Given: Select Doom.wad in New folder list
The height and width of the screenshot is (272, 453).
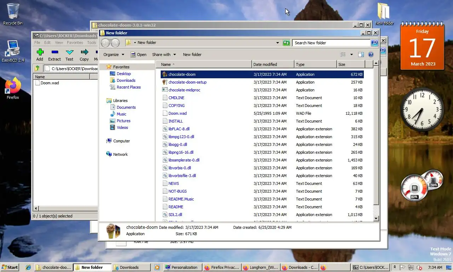Looking at the screenshot, I should tap(262, 113).
